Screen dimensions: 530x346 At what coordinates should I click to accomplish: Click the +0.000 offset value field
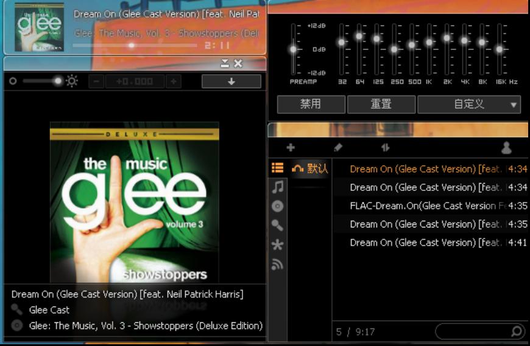tap(135, 81)
